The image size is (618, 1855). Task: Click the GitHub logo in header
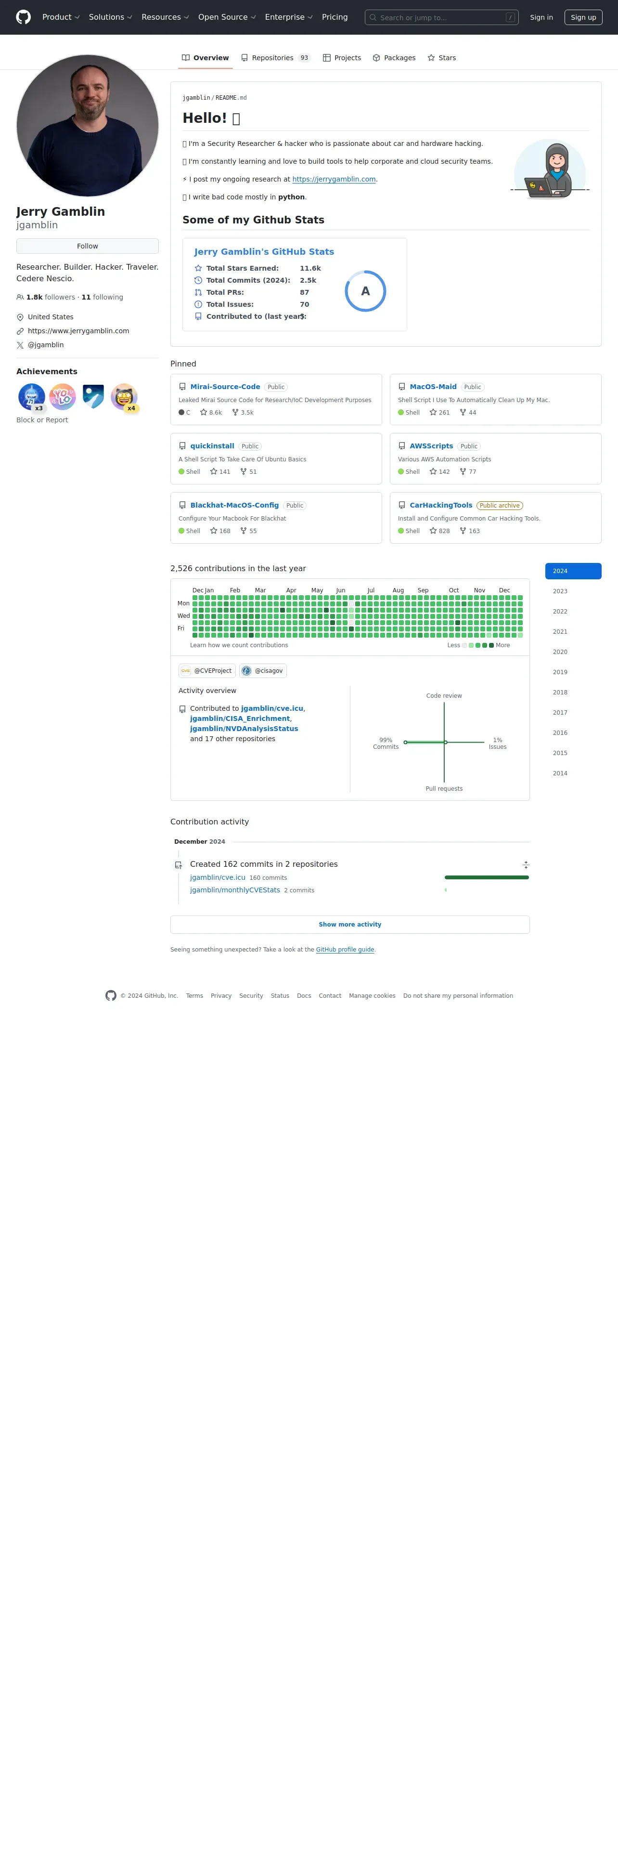(24, 17)
